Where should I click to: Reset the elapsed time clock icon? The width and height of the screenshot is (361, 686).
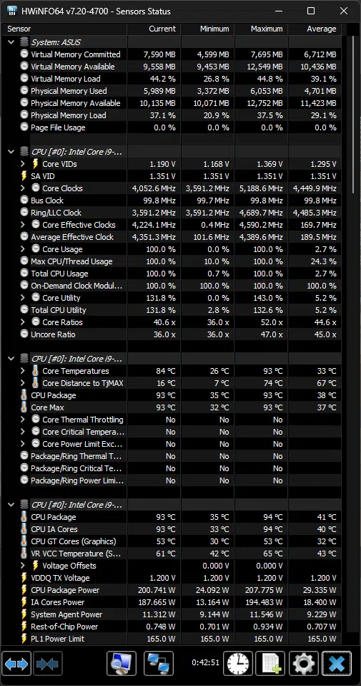(x=238, y=664)
